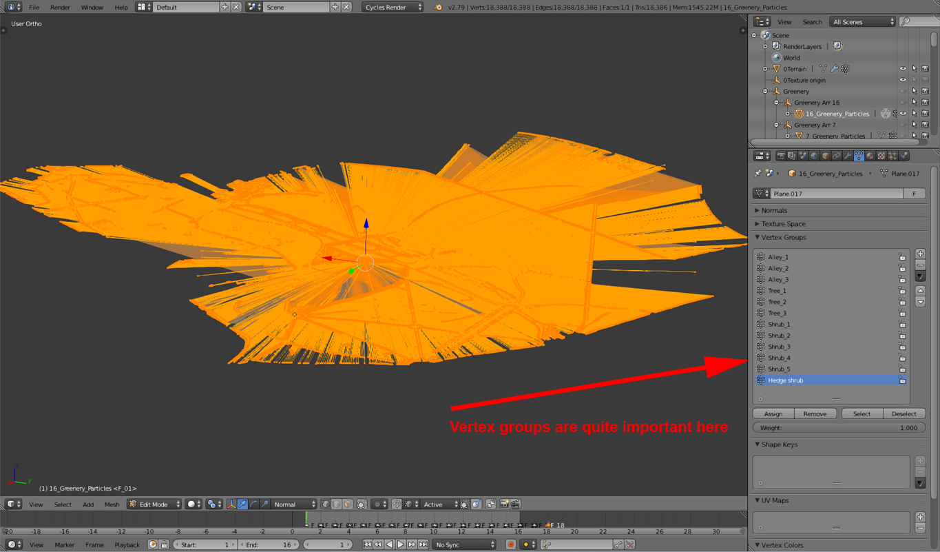Open the Modifiers properties tab (wrench)
Viewport: 940px width, 552px height.
[848, 156]
